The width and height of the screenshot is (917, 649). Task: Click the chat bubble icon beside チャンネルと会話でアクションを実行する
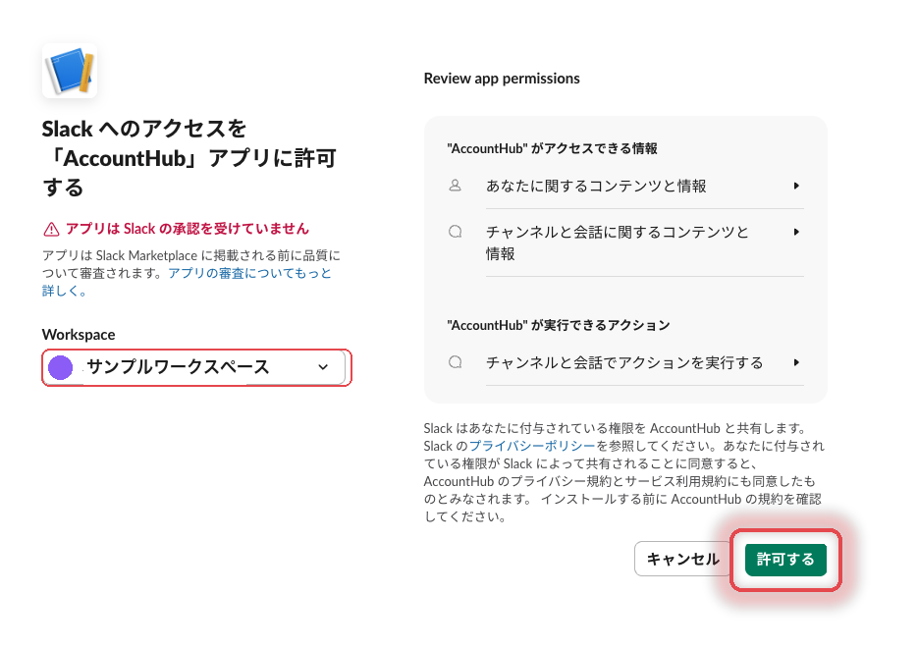[455, 362]
